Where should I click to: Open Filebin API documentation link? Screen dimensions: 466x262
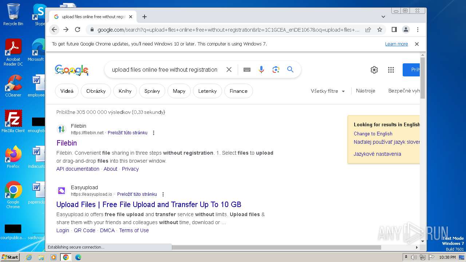tap(78, 169)
